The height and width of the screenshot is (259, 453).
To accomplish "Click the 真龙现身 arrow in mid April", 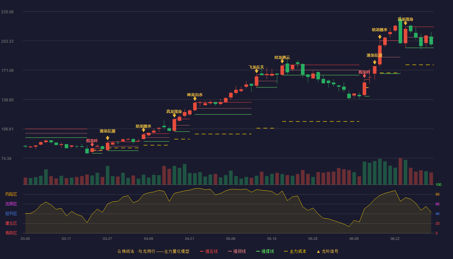I will click(x=174, y=116).
